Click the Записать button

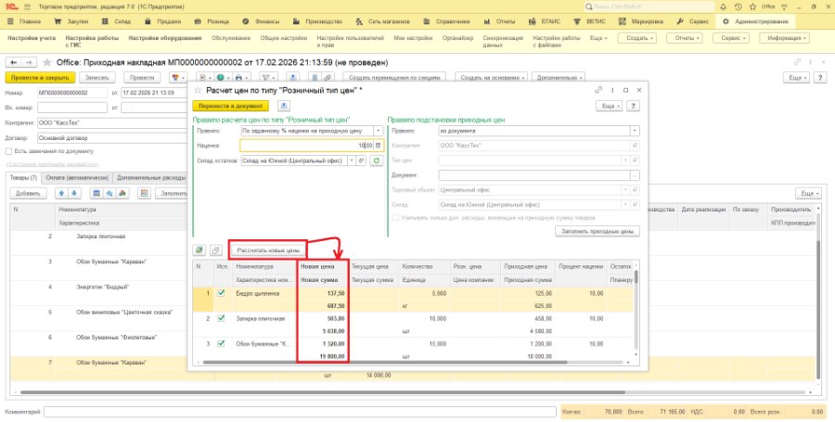click(97, 78)
